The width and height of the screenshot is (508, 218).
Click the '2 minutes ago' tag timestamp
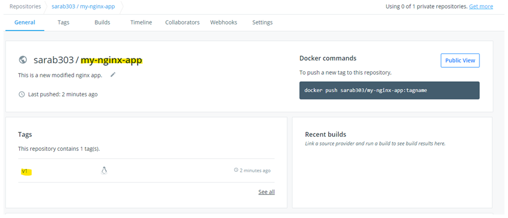pyautogui.click(x=255, y=170)
